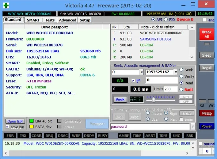Click the start LBA input field
217x159 pixels.
tap(126, 72)
